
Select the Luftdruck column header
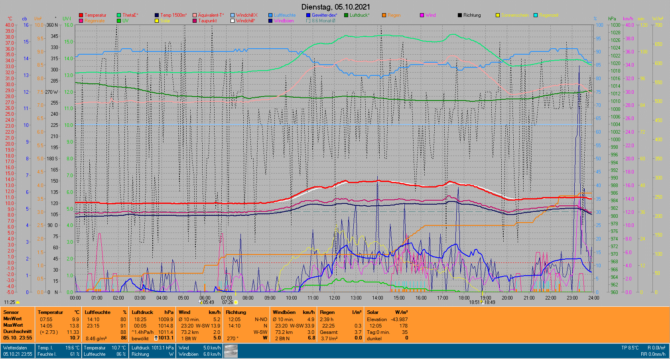(142, 312)
